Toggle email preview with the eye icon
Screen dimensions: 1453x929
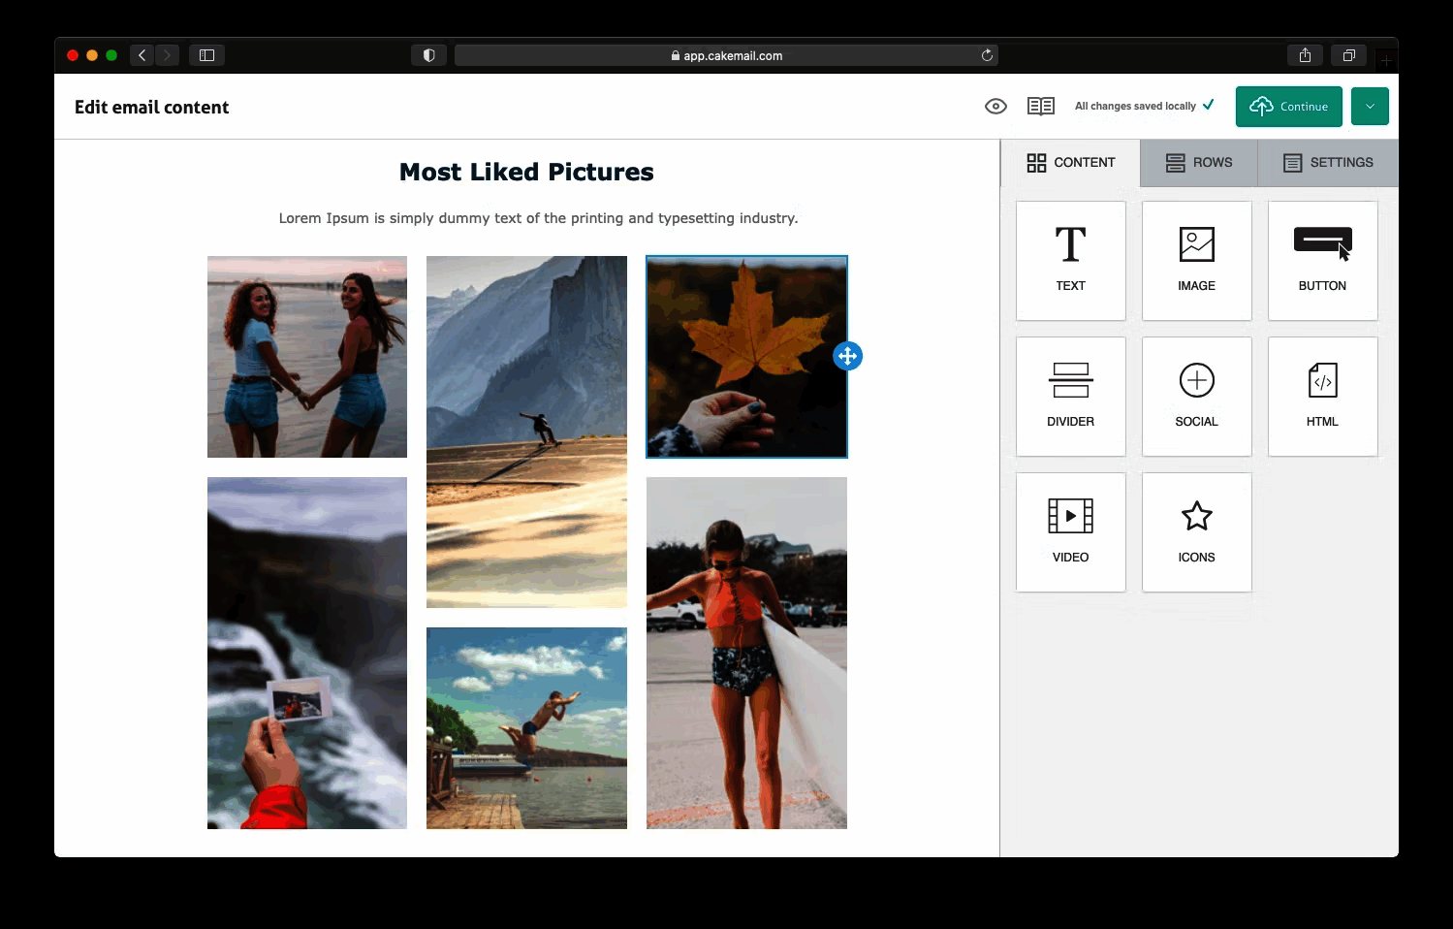point(995,107)
